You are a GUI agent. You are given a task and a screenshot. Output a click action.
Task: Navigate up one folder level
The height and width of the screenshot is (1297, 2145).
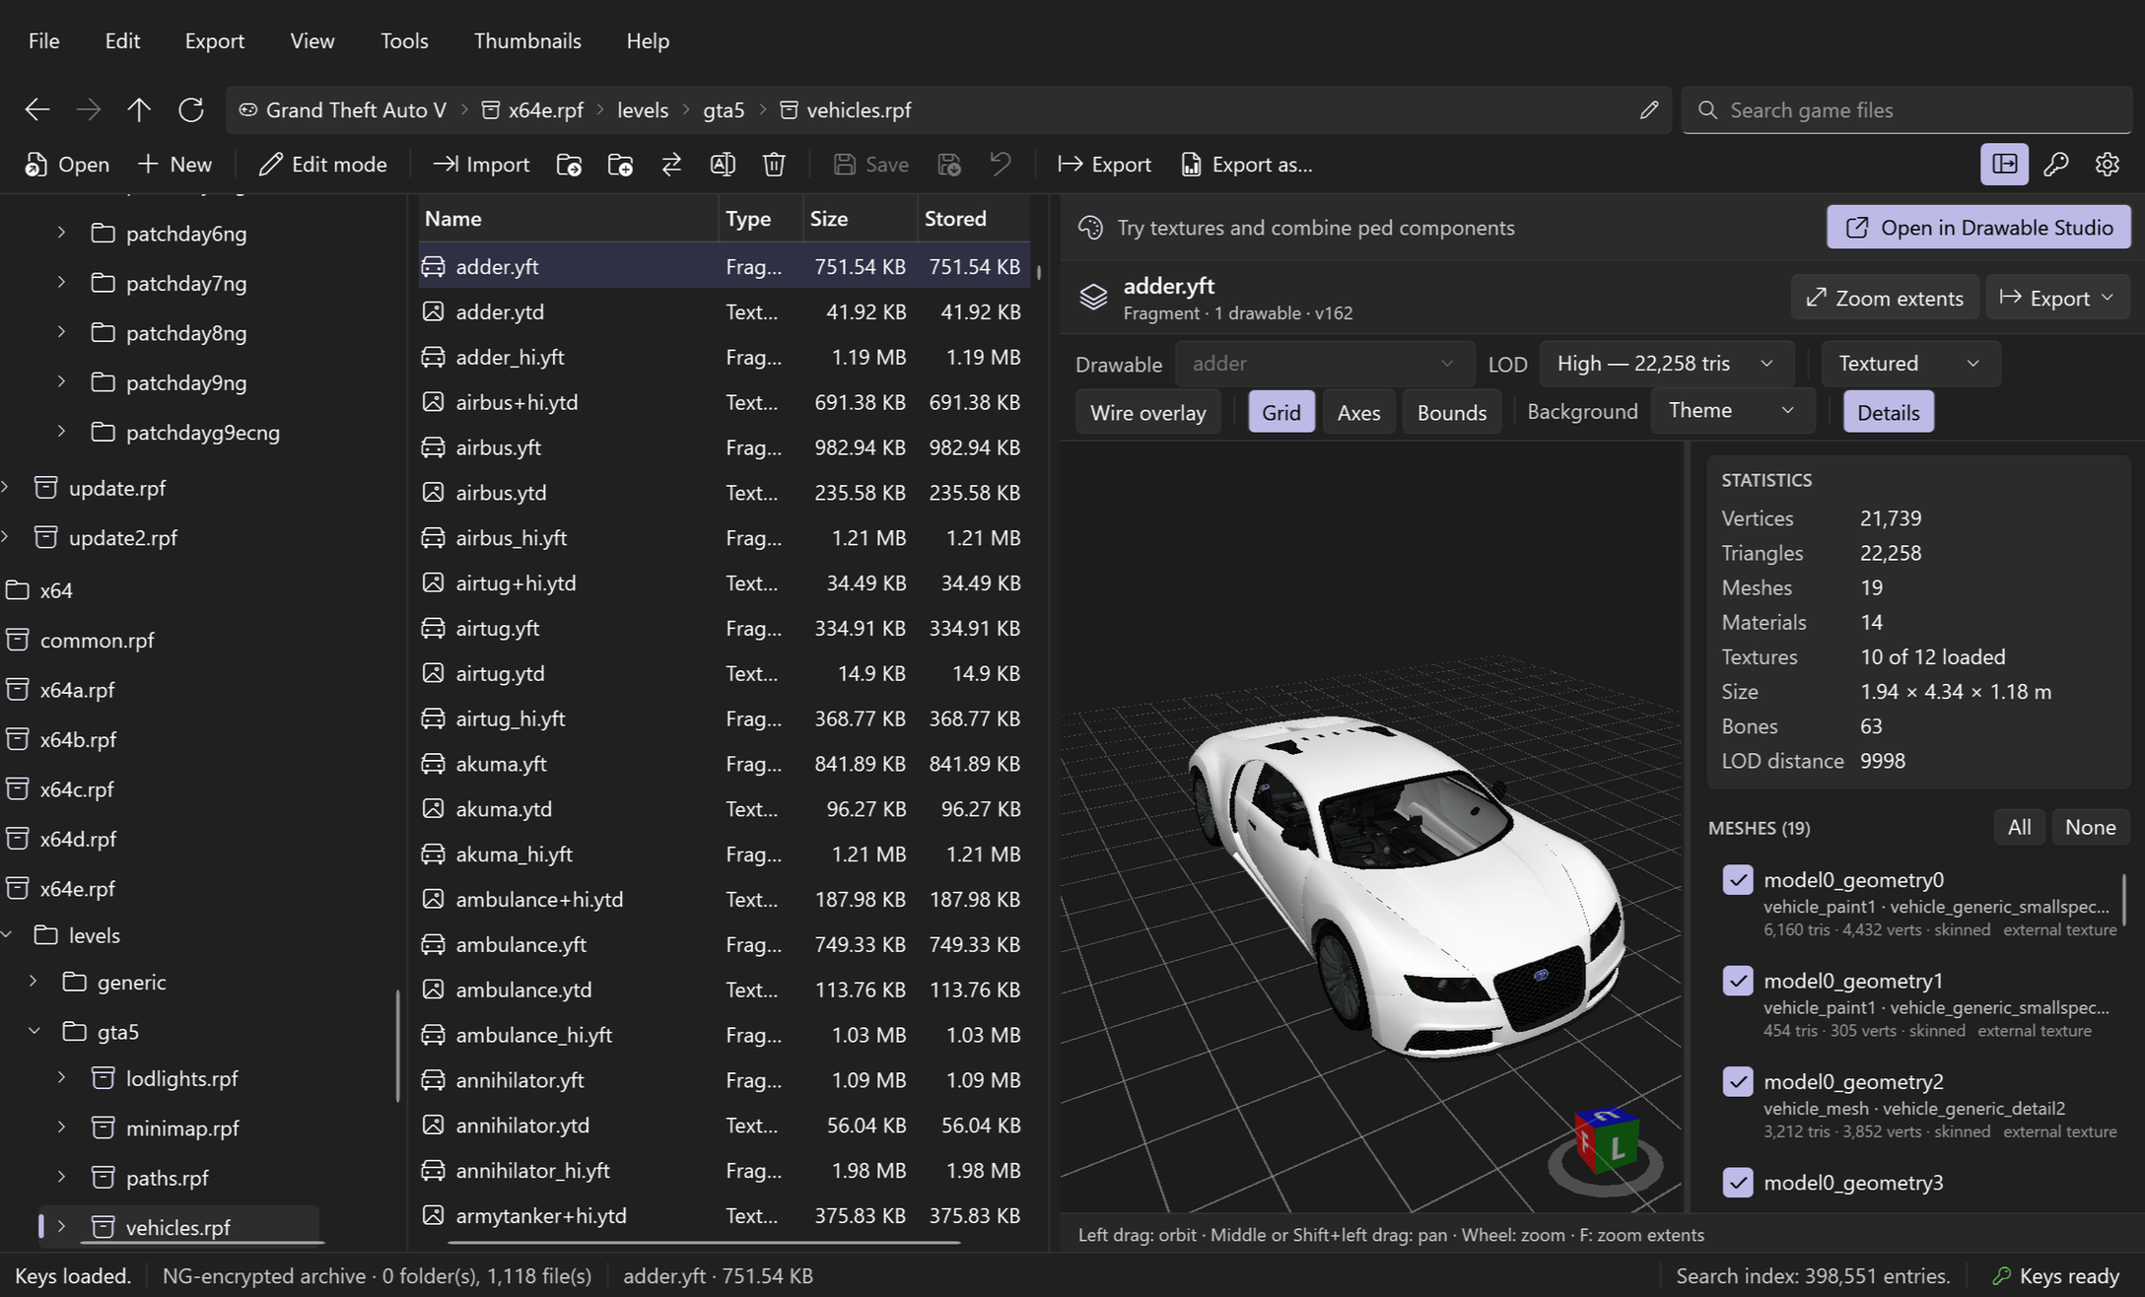point(139,109)
